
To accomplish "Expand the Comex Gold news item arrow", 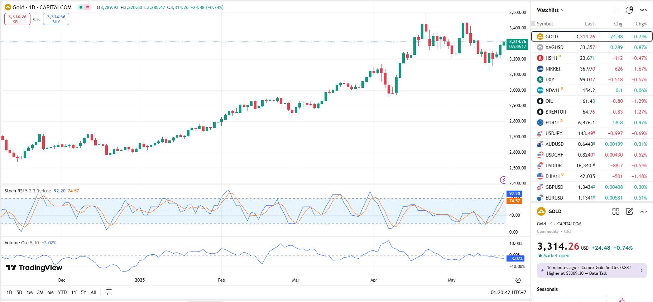I will click(x=641, y=270).
